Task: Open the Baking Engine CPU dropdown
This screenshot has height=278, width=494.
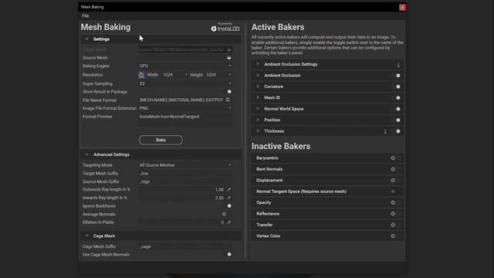Action: (185, 66)
